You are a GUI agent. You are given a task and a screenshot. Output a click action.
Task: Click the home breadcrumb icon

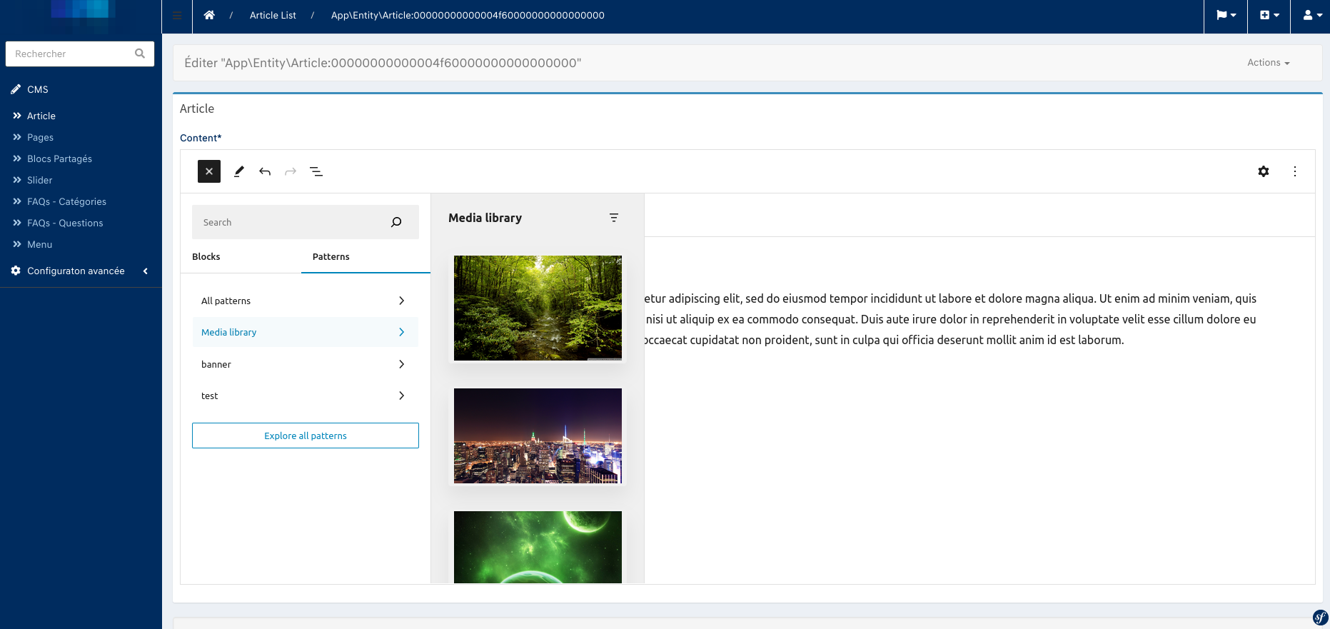pyautogui.click(x=209, y=15)
